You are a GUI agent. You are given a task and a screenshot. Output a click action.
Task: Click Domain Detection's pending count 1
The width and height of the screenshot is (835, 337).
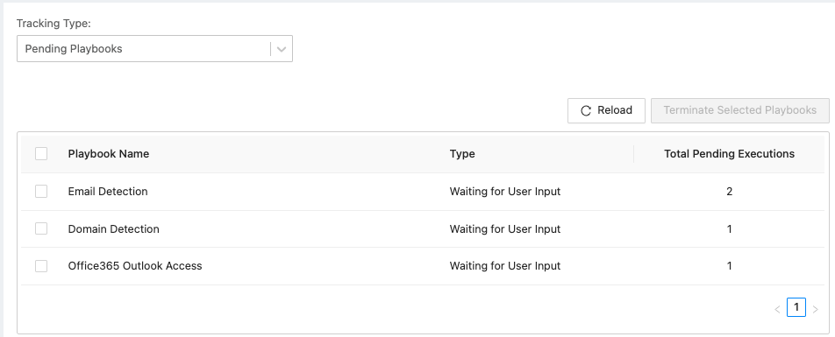coord(729,229)
